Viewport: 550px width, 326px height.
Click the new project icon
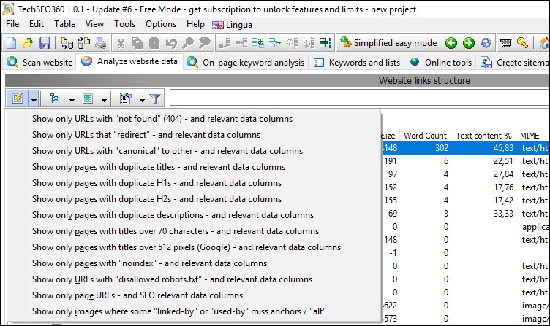12,43
